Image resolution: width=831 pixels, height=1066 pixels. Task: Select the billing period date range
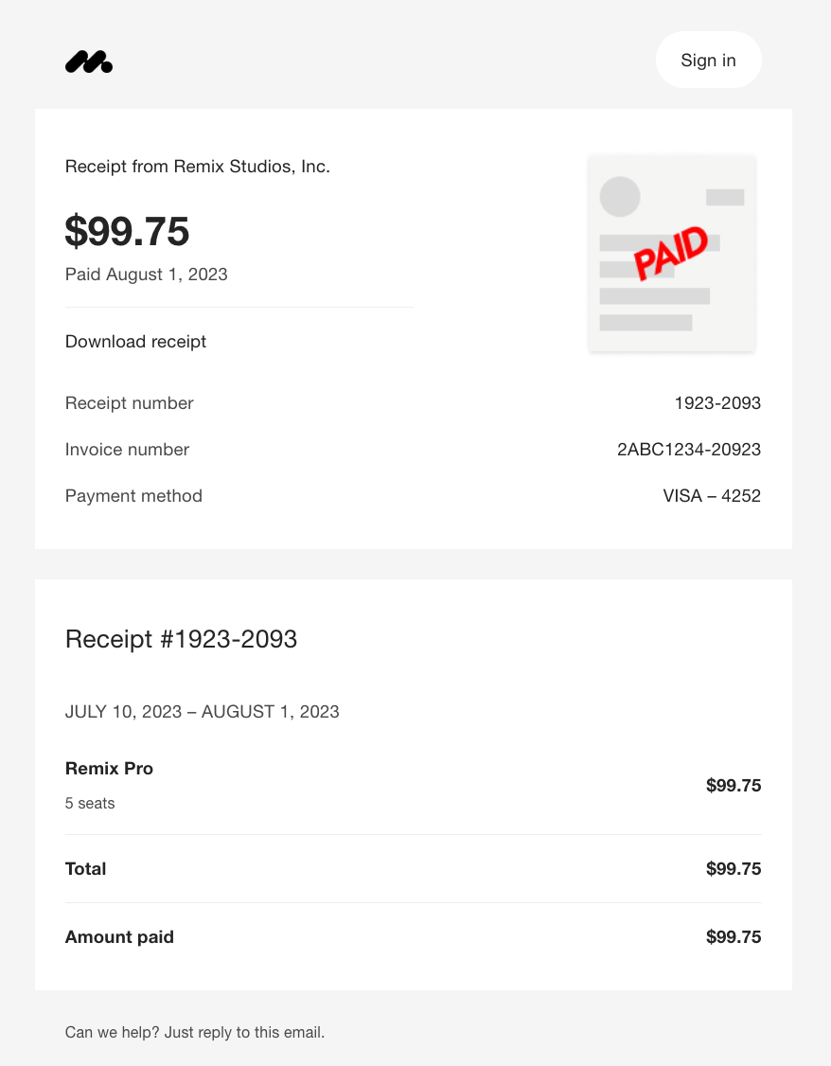pos(202,712)
